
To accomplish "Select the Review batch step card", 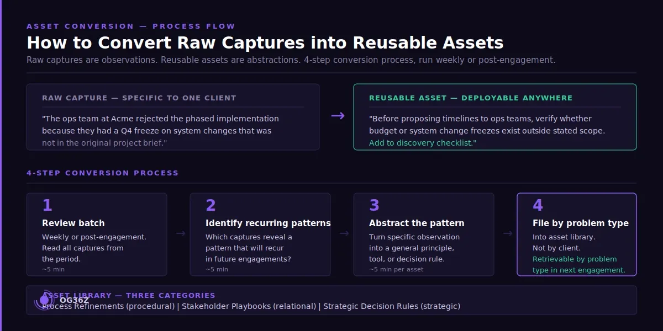I will pyautogui.click(x=97, y=234).
